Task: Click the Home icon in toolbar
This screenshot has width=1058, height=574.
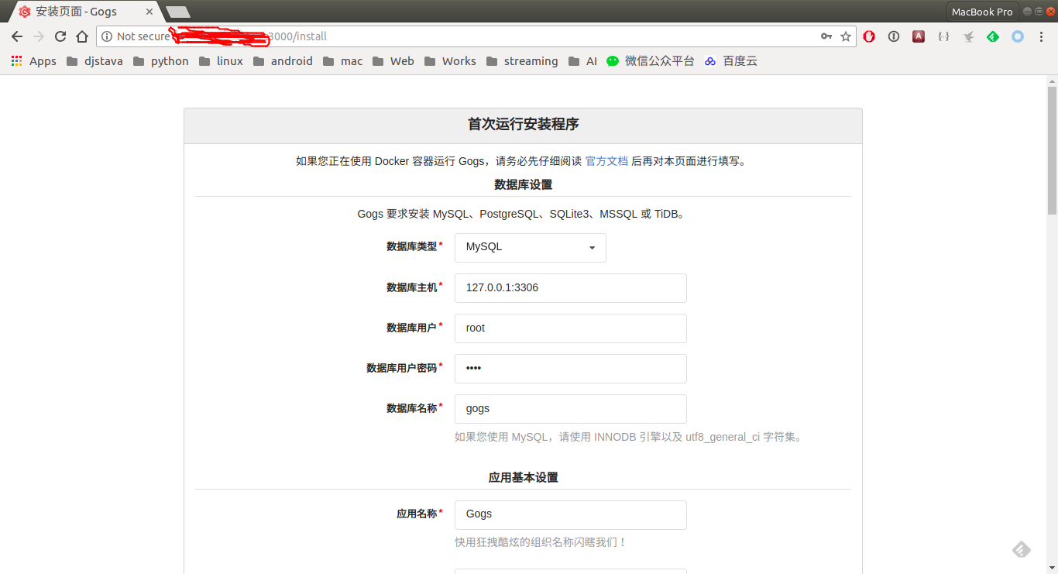Action: pyautogui.click(x=82, y=36)
